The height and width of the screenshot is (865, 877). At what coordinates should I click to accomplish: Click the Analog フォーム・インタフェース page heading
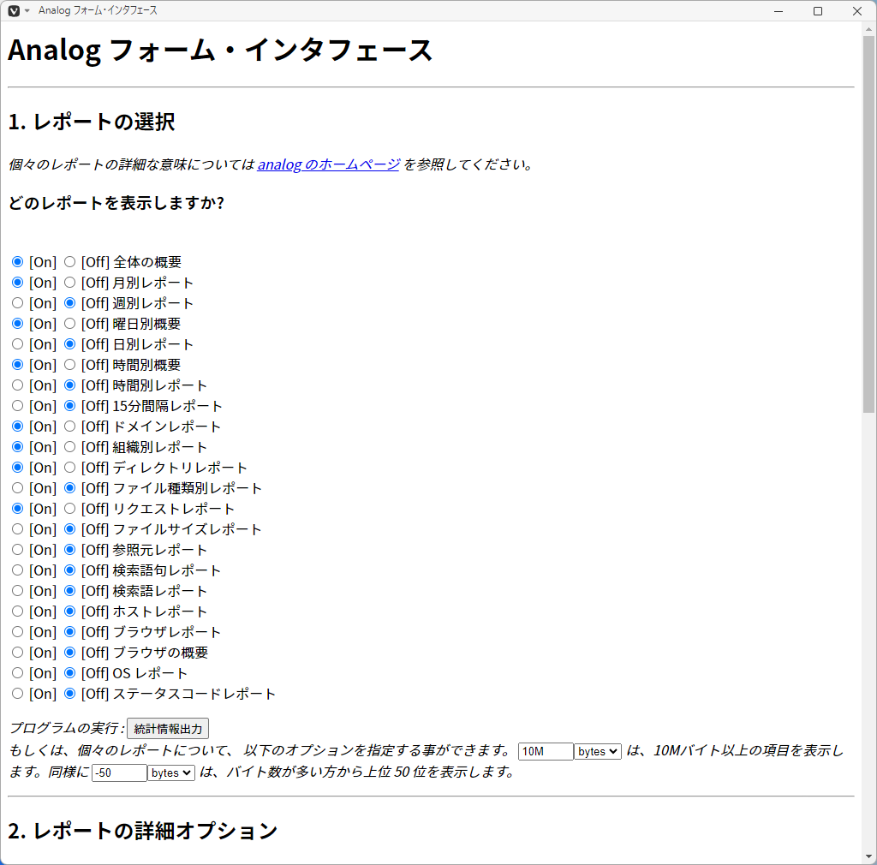coord(220,51)
